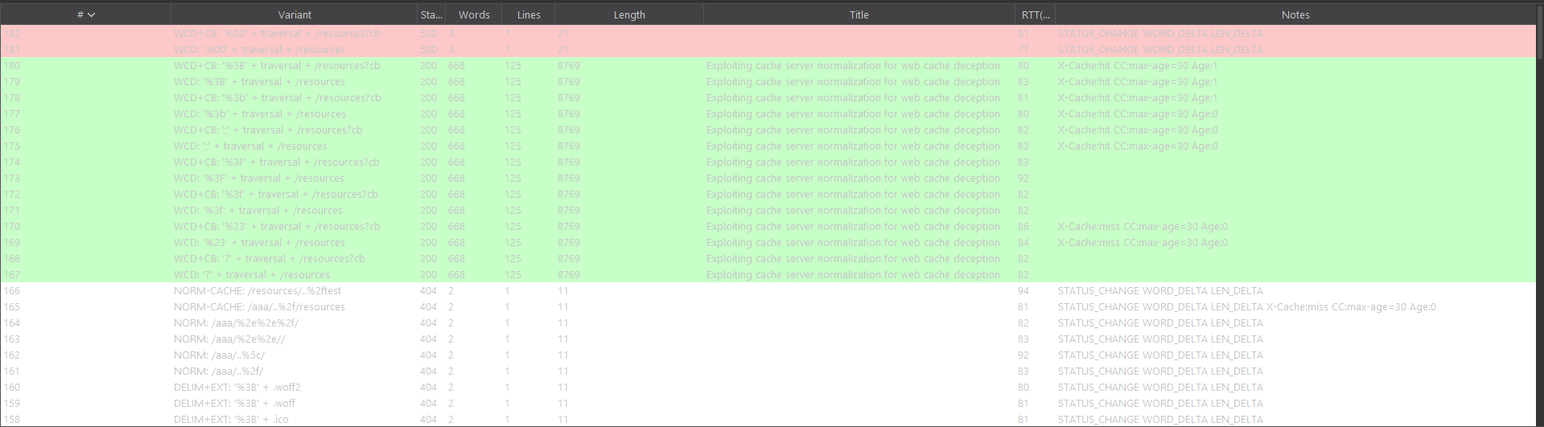Click variant "DELIM+EXT: '%3B' + .ico"
1544x427 pixels.
231,420
